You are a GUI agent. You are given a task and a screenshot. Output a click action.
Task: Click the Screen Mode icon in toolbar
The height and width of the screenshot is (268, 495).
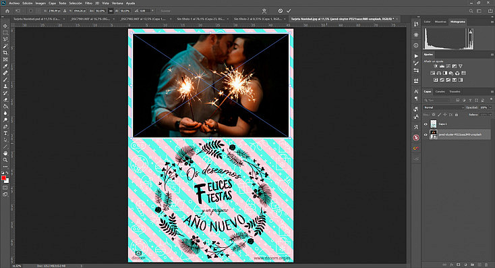click(x=5, y=194)
